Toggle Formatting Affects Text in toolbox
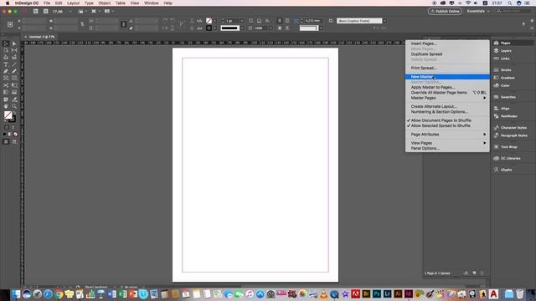This screenshot has height=301, width=536. [x=13, y=128]
